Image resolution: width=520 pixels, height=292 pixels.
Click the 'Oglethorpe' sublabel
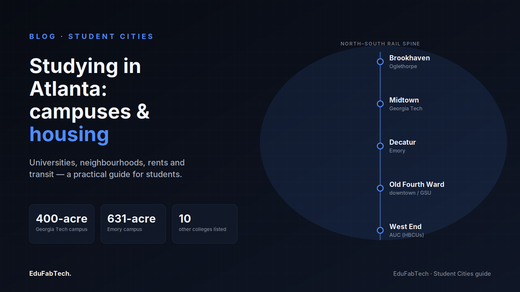[x=403, y=66]
